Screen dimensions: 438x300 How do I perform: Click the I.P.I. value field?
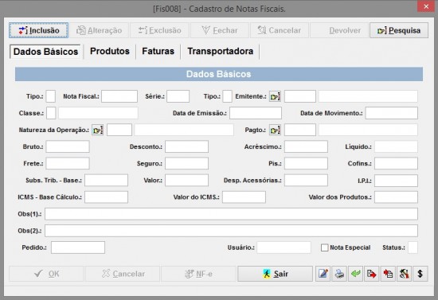[396, 181]
